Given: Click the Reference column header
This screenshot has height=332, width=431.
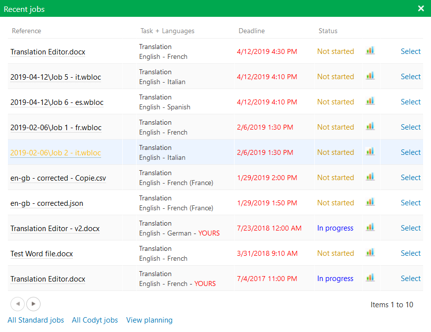Looking at the screenshot, I should (x=26, y=31).
